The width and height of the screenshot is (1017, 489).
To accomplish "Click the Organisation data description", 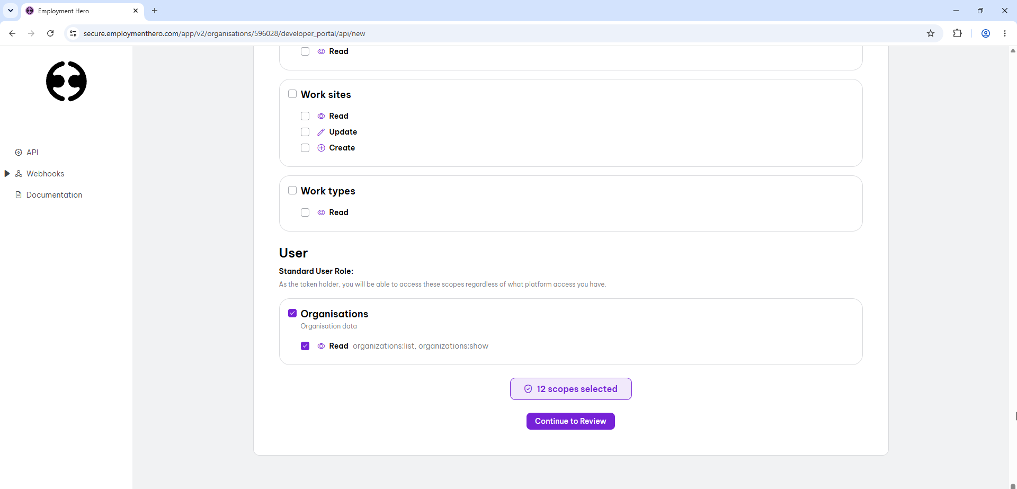I will tap(329, 326).
